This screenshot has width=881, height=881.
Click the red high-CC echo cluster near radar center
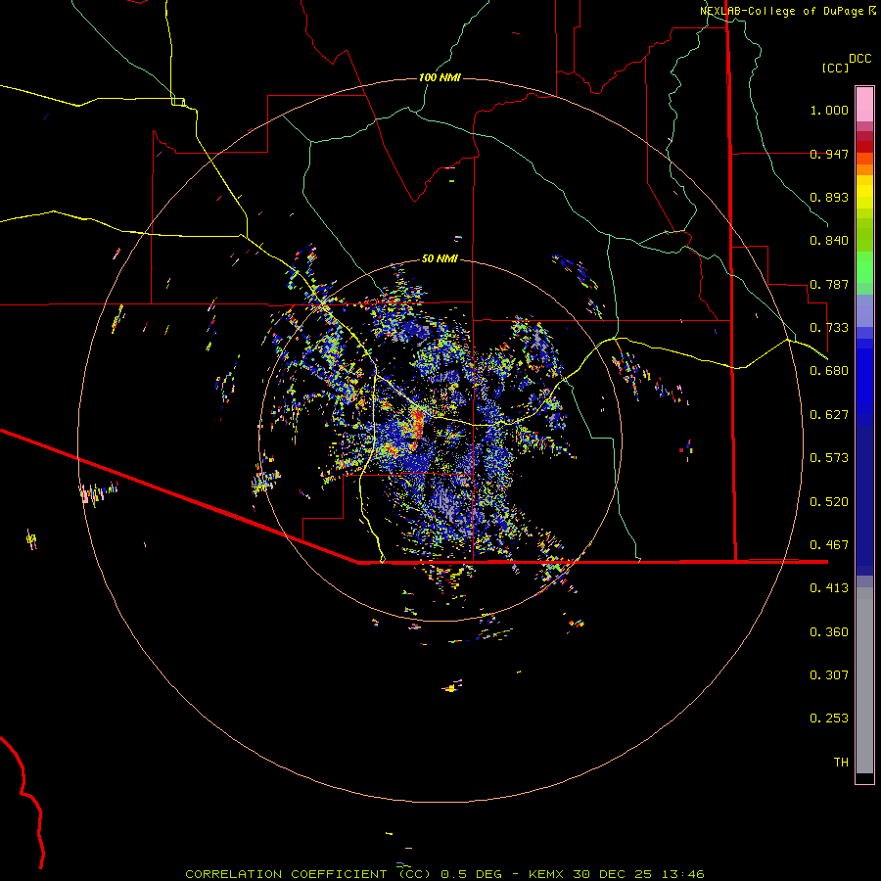(x=417, y=423)
